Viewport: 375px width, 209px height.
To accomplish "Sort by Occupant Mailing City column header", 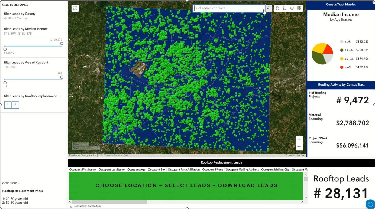I will [275, 169].
